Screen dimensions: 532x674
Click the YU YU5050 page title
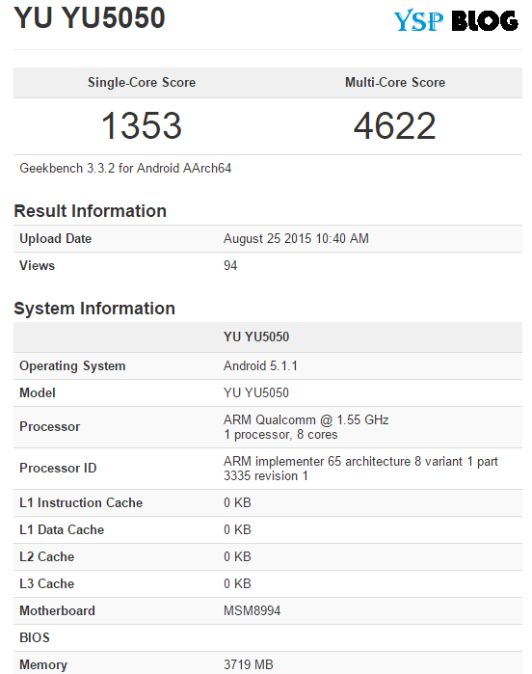(x=90, y=17)
